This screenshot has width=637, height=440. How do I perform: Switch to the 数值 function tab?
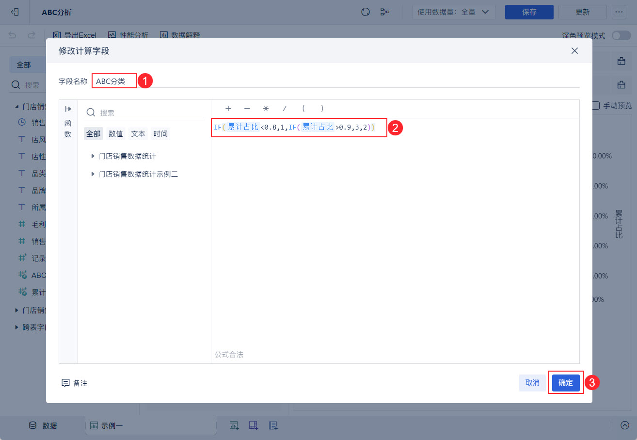115,133
